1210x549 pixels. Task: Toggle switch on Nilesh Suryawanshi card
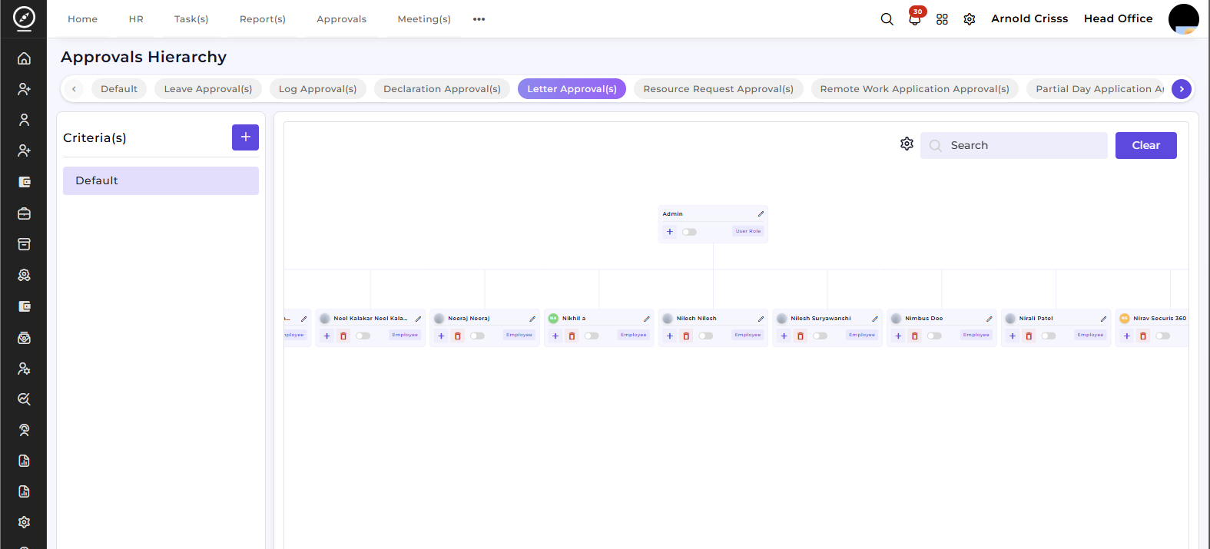point(820,336)
